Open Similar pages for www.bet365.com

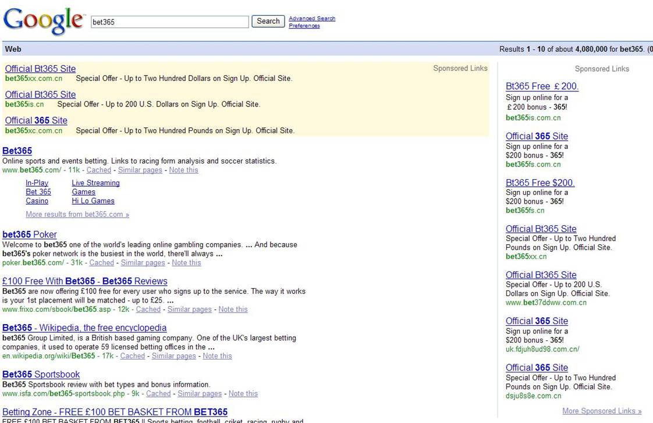[x=140, y=170]
